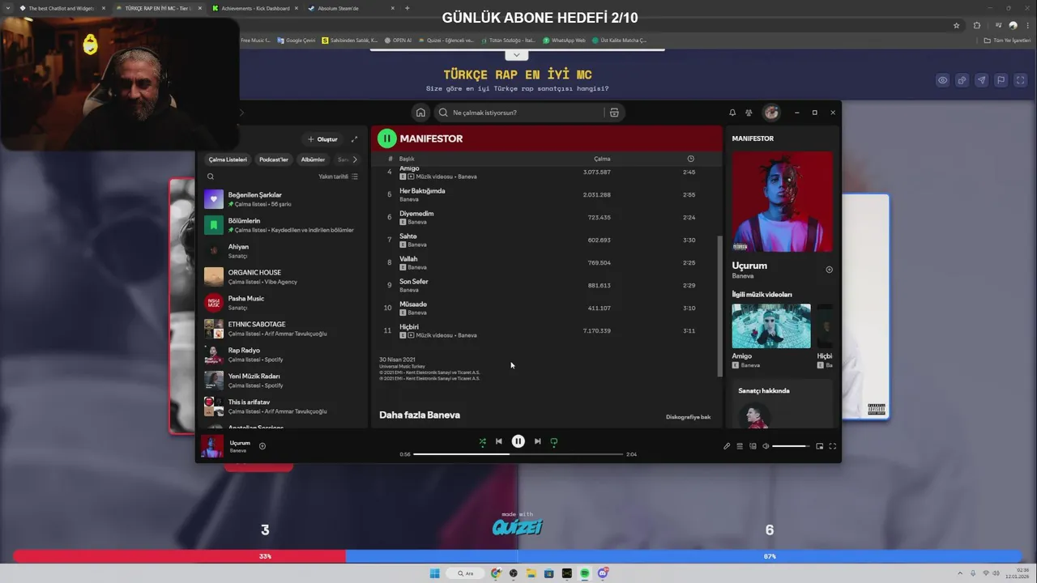Pause the album with the green MANIFESTOR button
The height and width of the screenshot is (583, 1037).
tap(387, 138)
